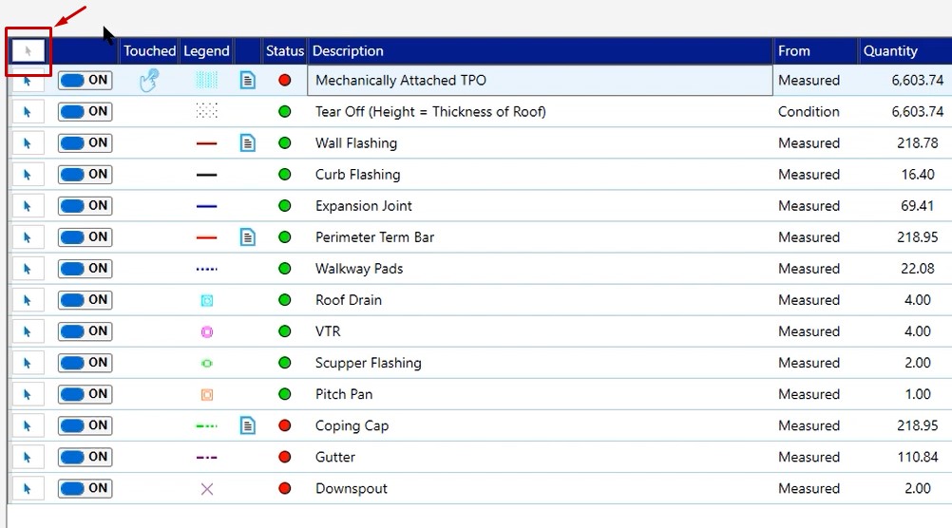Click the touched hand icon for Mechanically Attached TPO
This screenshot has width=952, height=528.
[x=149, y=81]
